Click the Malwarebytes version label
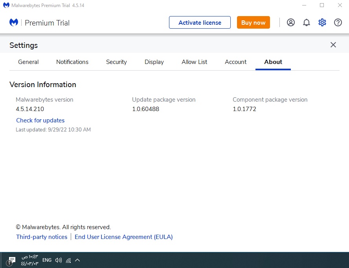The height and width of the screenshot is (268, 349). point(44,100)
